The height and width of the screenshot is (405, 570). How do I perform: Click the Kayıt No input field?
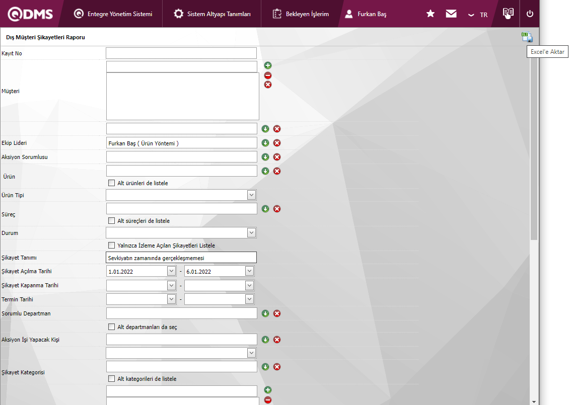click(181, 53)
